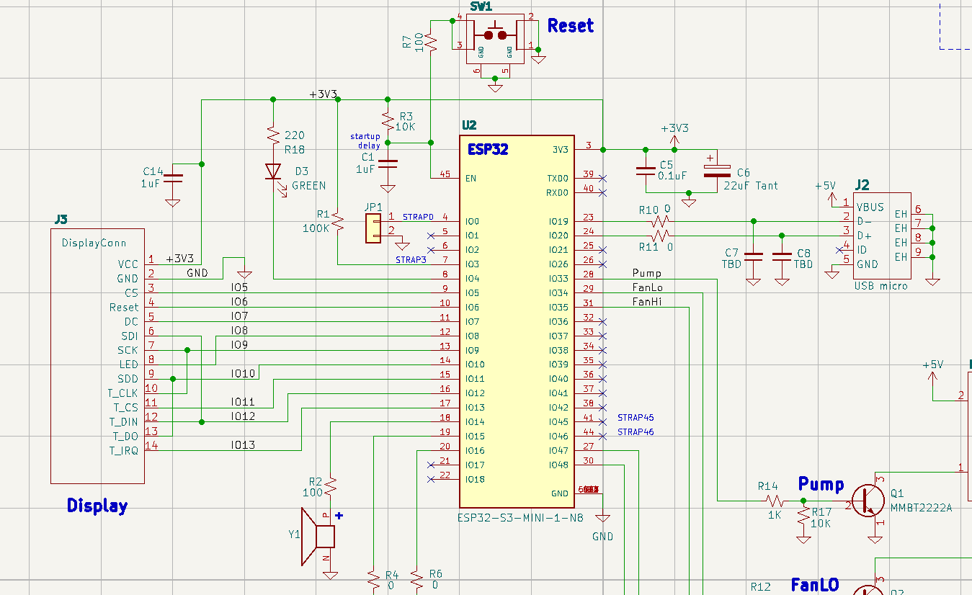
Task: Click the 'USB micro' value text
Action: (880, 286)
